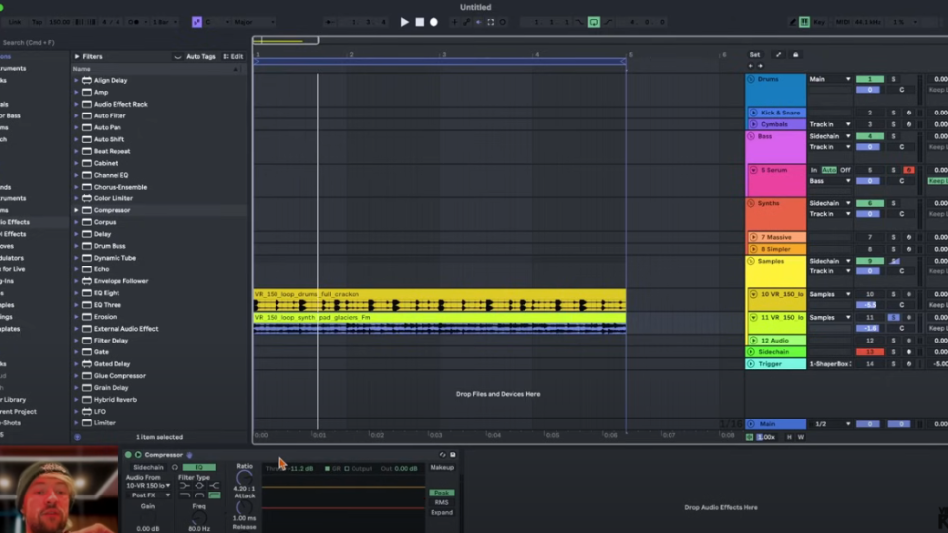Toggle the Compressor sidechain EQ button

tap(198, 467)
